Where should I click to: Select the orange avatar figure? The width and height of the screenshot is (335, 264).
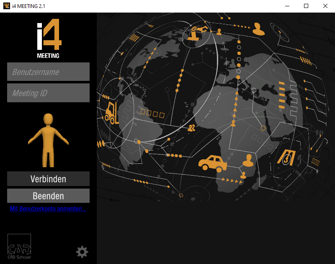[48, 140]
